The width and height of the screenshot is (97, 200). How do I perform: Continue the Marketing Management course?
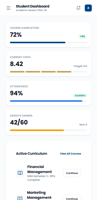(72, 198)
